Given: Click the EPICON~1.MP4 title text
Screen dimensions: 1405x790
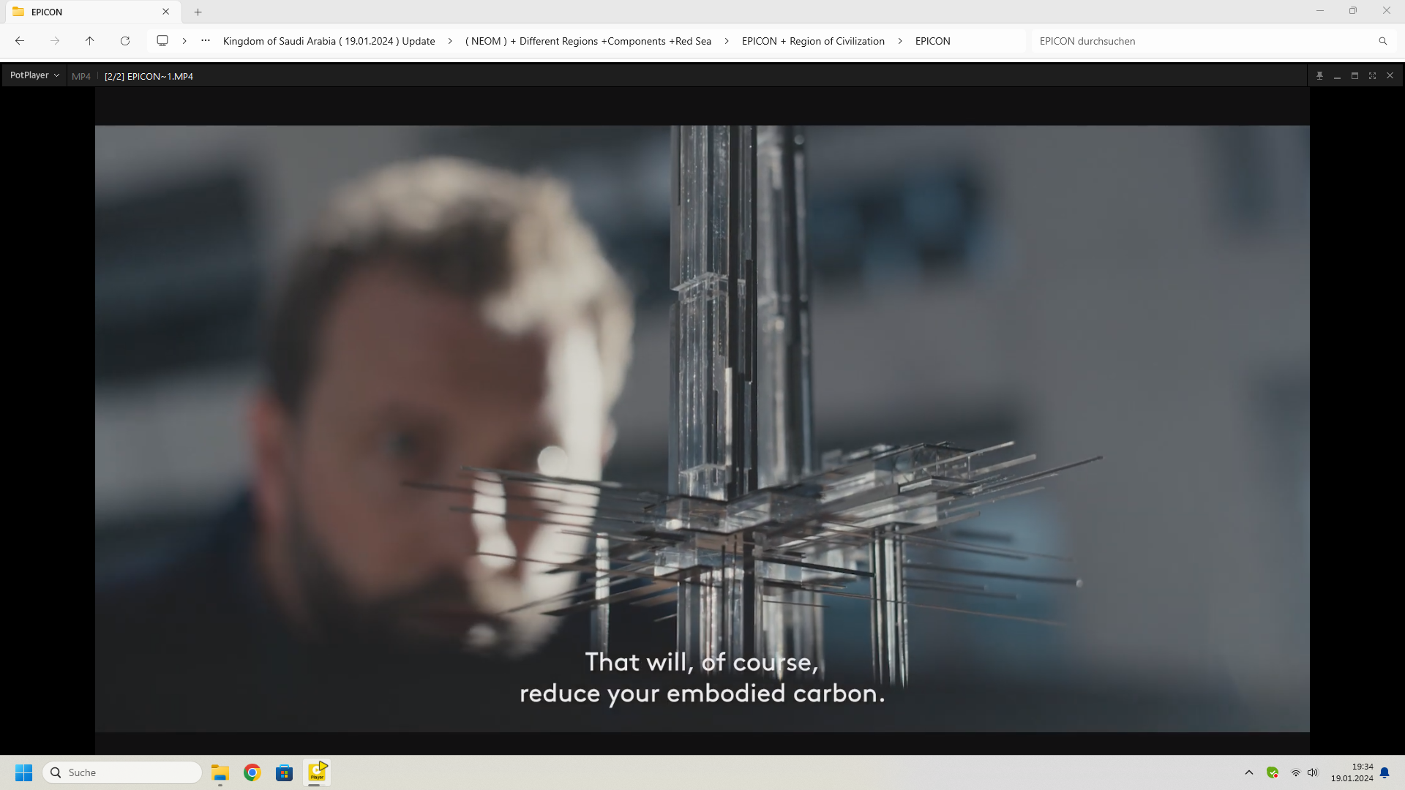Looking at the screenshot, I should [x=149, y=76].
